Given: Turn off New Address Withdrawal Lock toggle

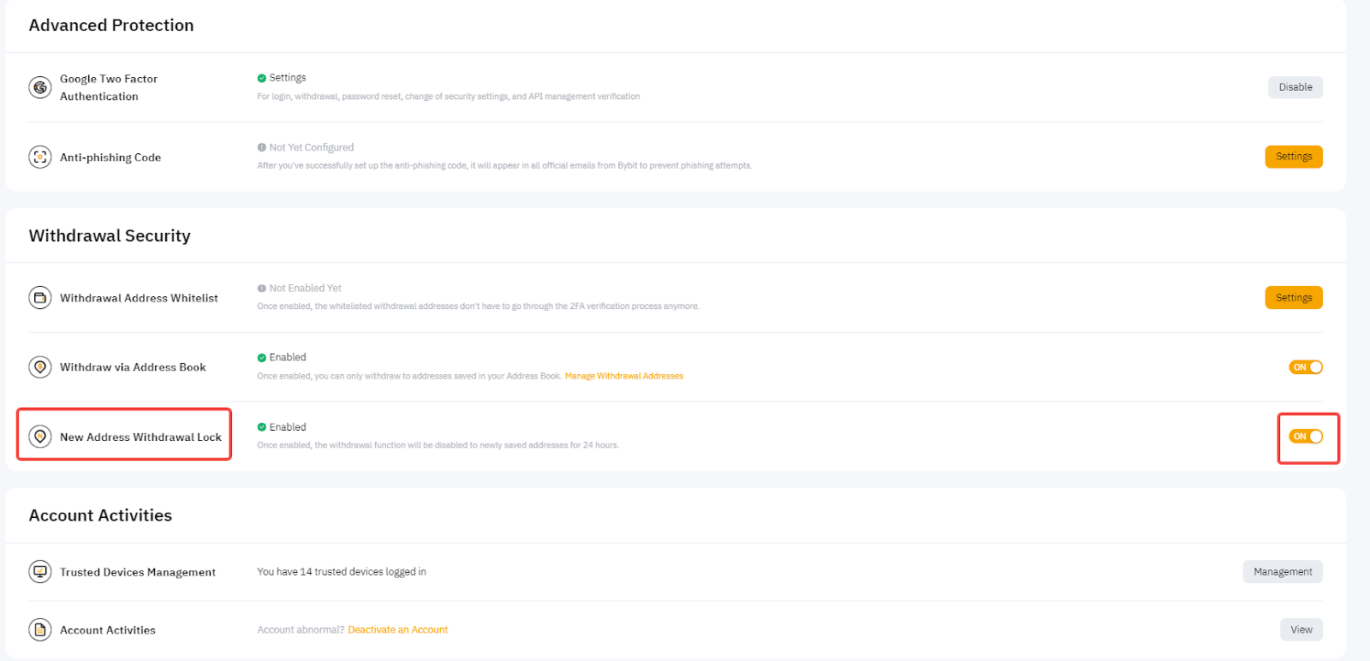Looking at the screenshot, I should 1306,437.
